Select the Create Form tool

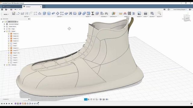75,13
